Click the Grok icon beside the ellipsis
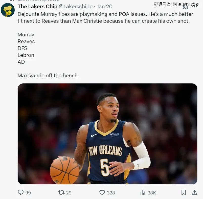 click(x=185, y=7)
